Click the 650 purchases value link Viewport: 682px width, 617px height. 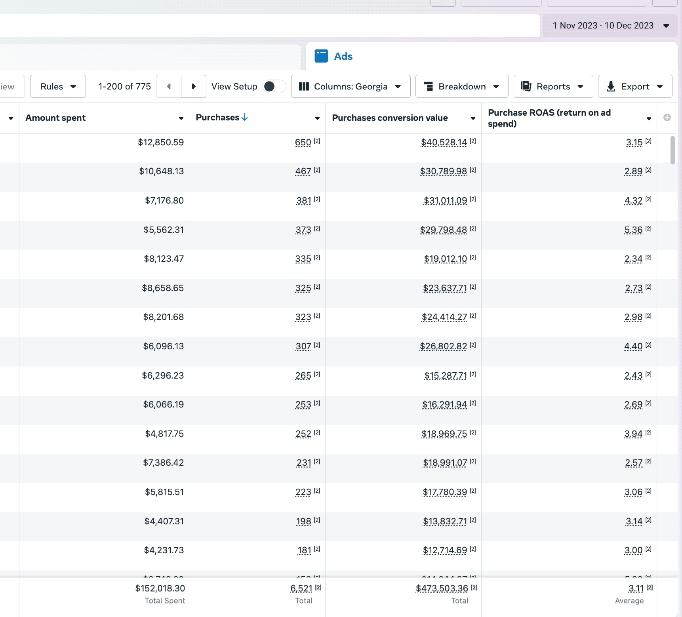303,143
